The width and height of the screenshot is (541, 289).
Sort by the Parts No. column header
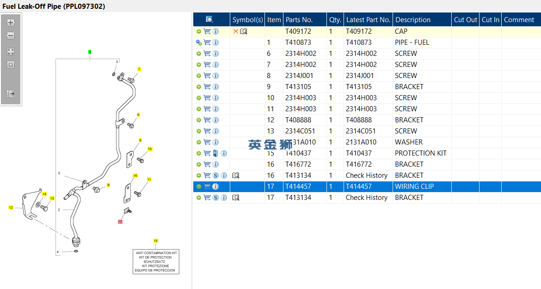click(305, 20)
